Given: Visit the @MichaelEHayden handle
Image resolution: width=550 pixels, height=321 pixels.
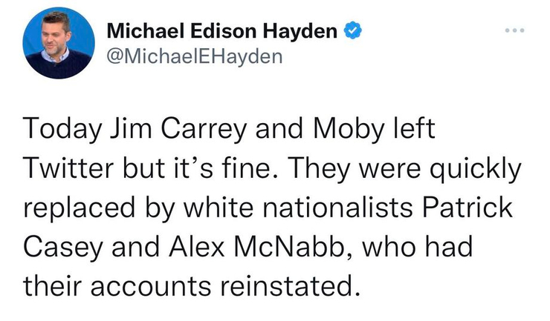Looking at the screenshot, I should (x=194, y=56).
